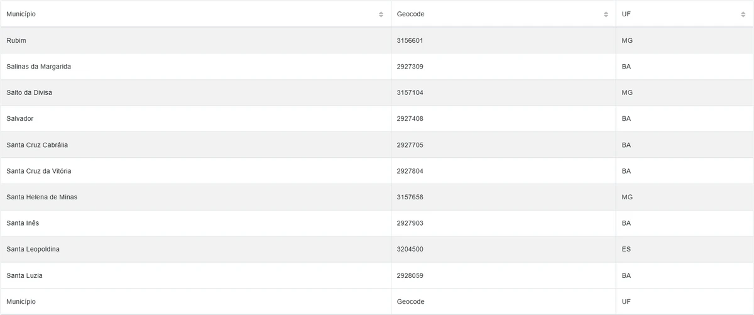Click the UF column sort icon
The width and height of the screenshot is (754, 315).
pyautogui.click(x=743, y=14)
